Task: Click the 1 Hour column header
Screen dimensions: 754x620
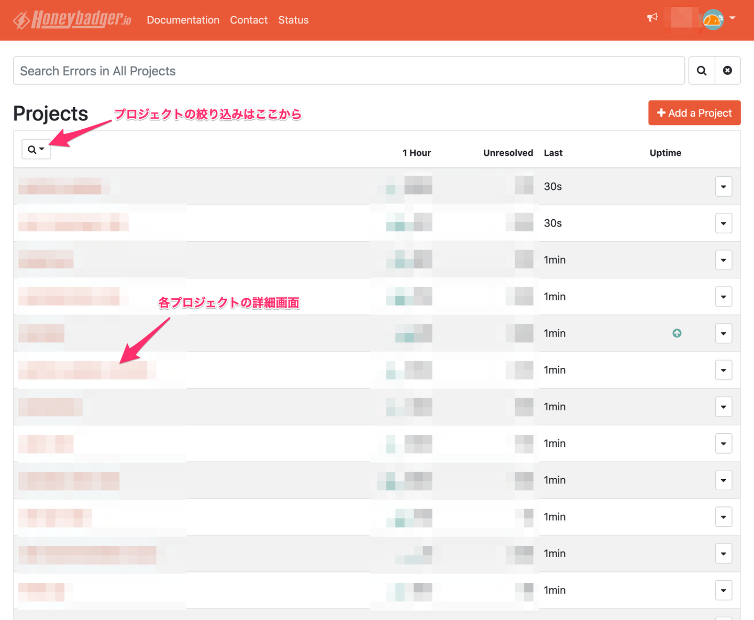Action: 416,153
